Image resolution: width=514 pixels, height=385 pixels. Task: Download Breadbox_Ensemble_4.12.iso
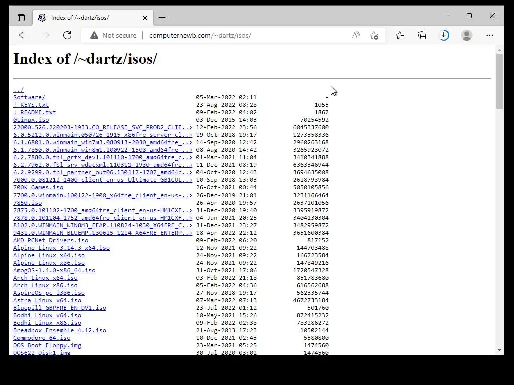60,331
